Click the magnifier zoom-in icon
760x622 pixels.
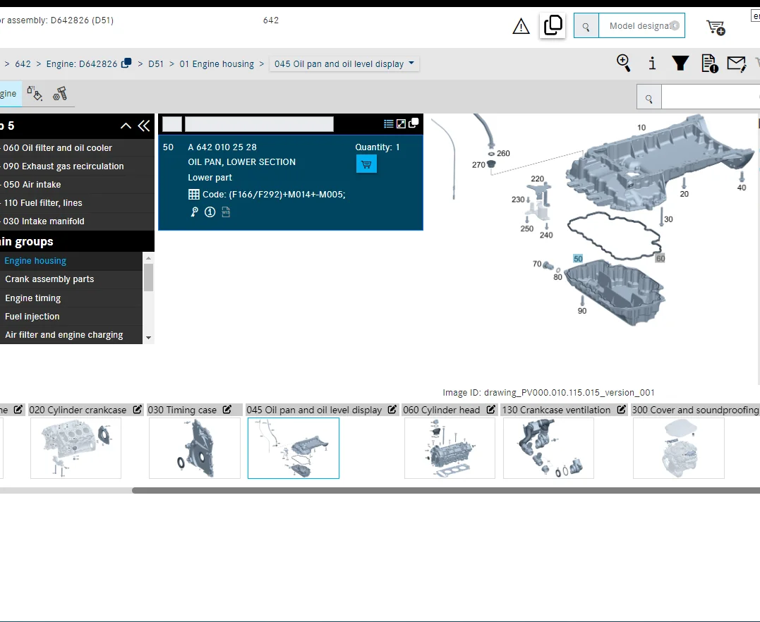coord(623,63)
